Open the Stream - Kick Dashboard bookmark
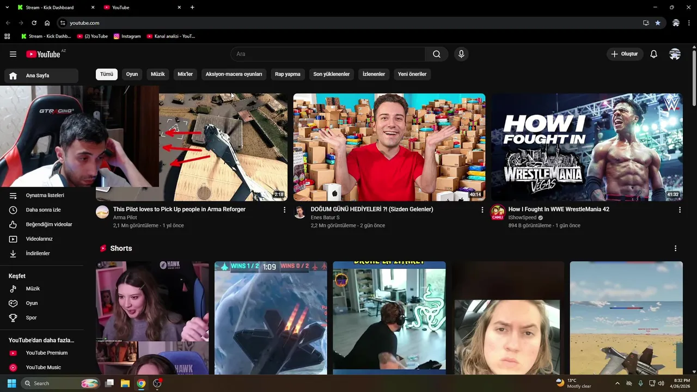697x392 pixels. [x=46, y=36]
